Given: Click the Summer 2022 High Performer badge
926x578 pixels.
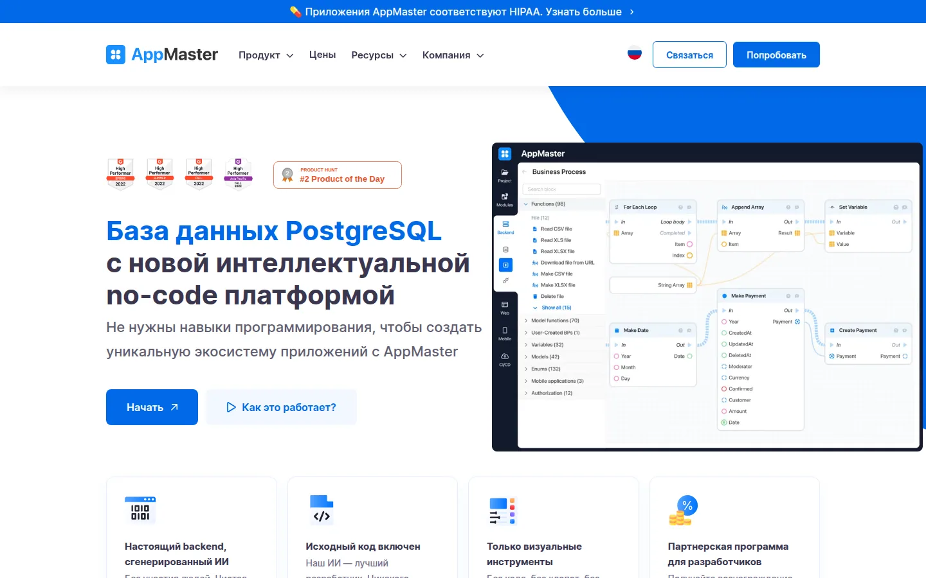Looking at the screenshot, I should click(x=159, y=174).
